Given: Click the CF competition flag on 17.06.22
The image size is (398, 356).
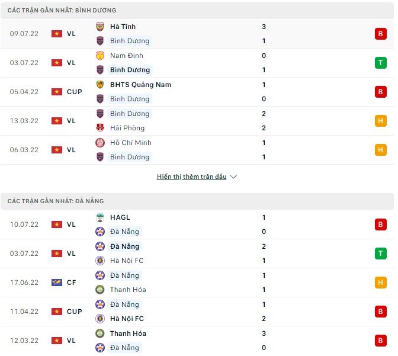Looking at the screenshot, I should pyautogui.click(x=57, y=283).
